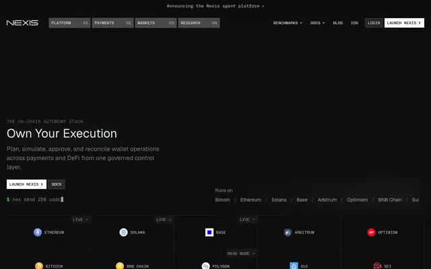This screenshot has height=269, width=431.
Task: Click the Docs button in hero section
Action: pyautogui.click(x=57, y=184)
